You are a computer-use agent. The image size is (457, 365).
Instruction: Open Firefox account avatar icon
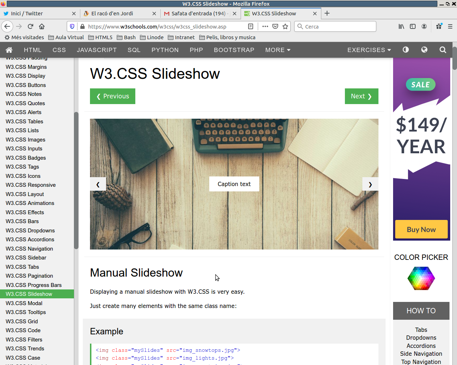pos(424,26)
